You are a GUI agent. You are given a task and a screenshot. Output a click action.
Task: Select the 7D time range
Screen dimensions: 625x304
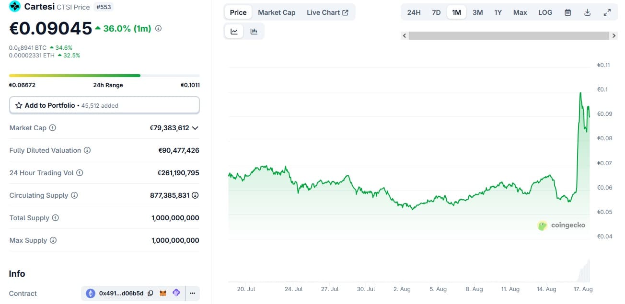pos(436,12)
